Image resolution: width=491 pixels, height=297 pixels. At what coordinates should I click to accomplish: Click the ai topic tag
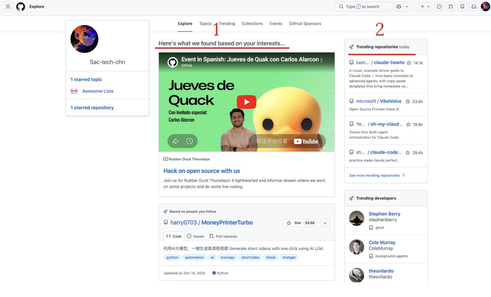212,257
